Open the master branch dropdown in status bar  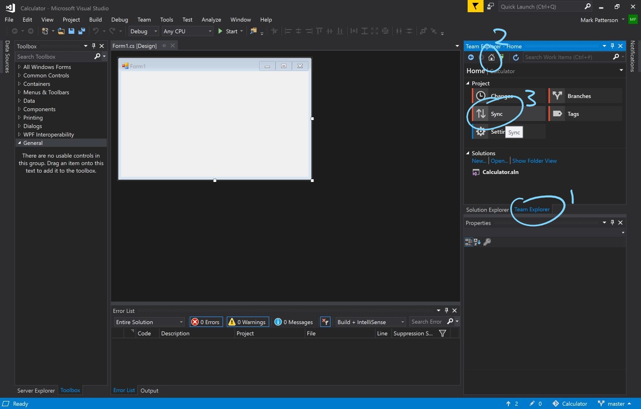[x=615, y=404]
